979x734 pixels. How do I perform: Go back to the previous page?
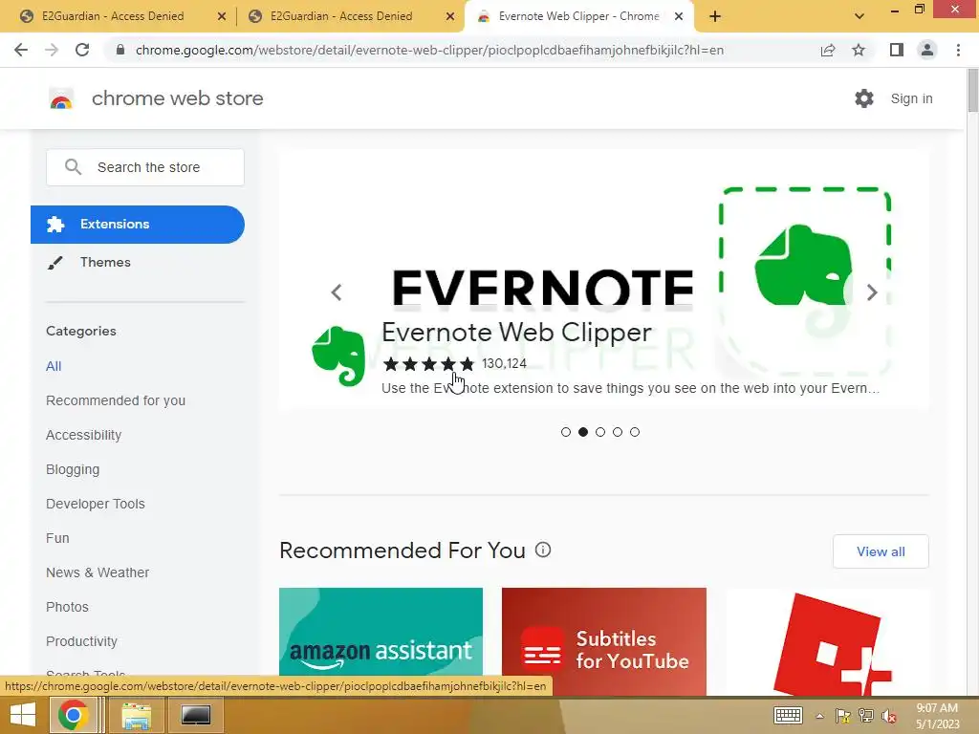(x=21, y=50)
